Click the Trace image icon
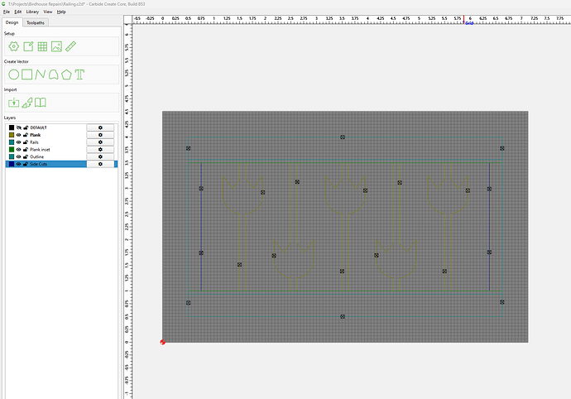The height and width of the screenshot is (399, 571). pyautogui.click(x=27, y=103)
